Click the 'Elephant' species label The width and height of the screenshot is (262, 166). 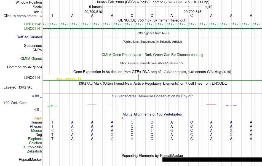pyautogui.click(x=35, y=139)
